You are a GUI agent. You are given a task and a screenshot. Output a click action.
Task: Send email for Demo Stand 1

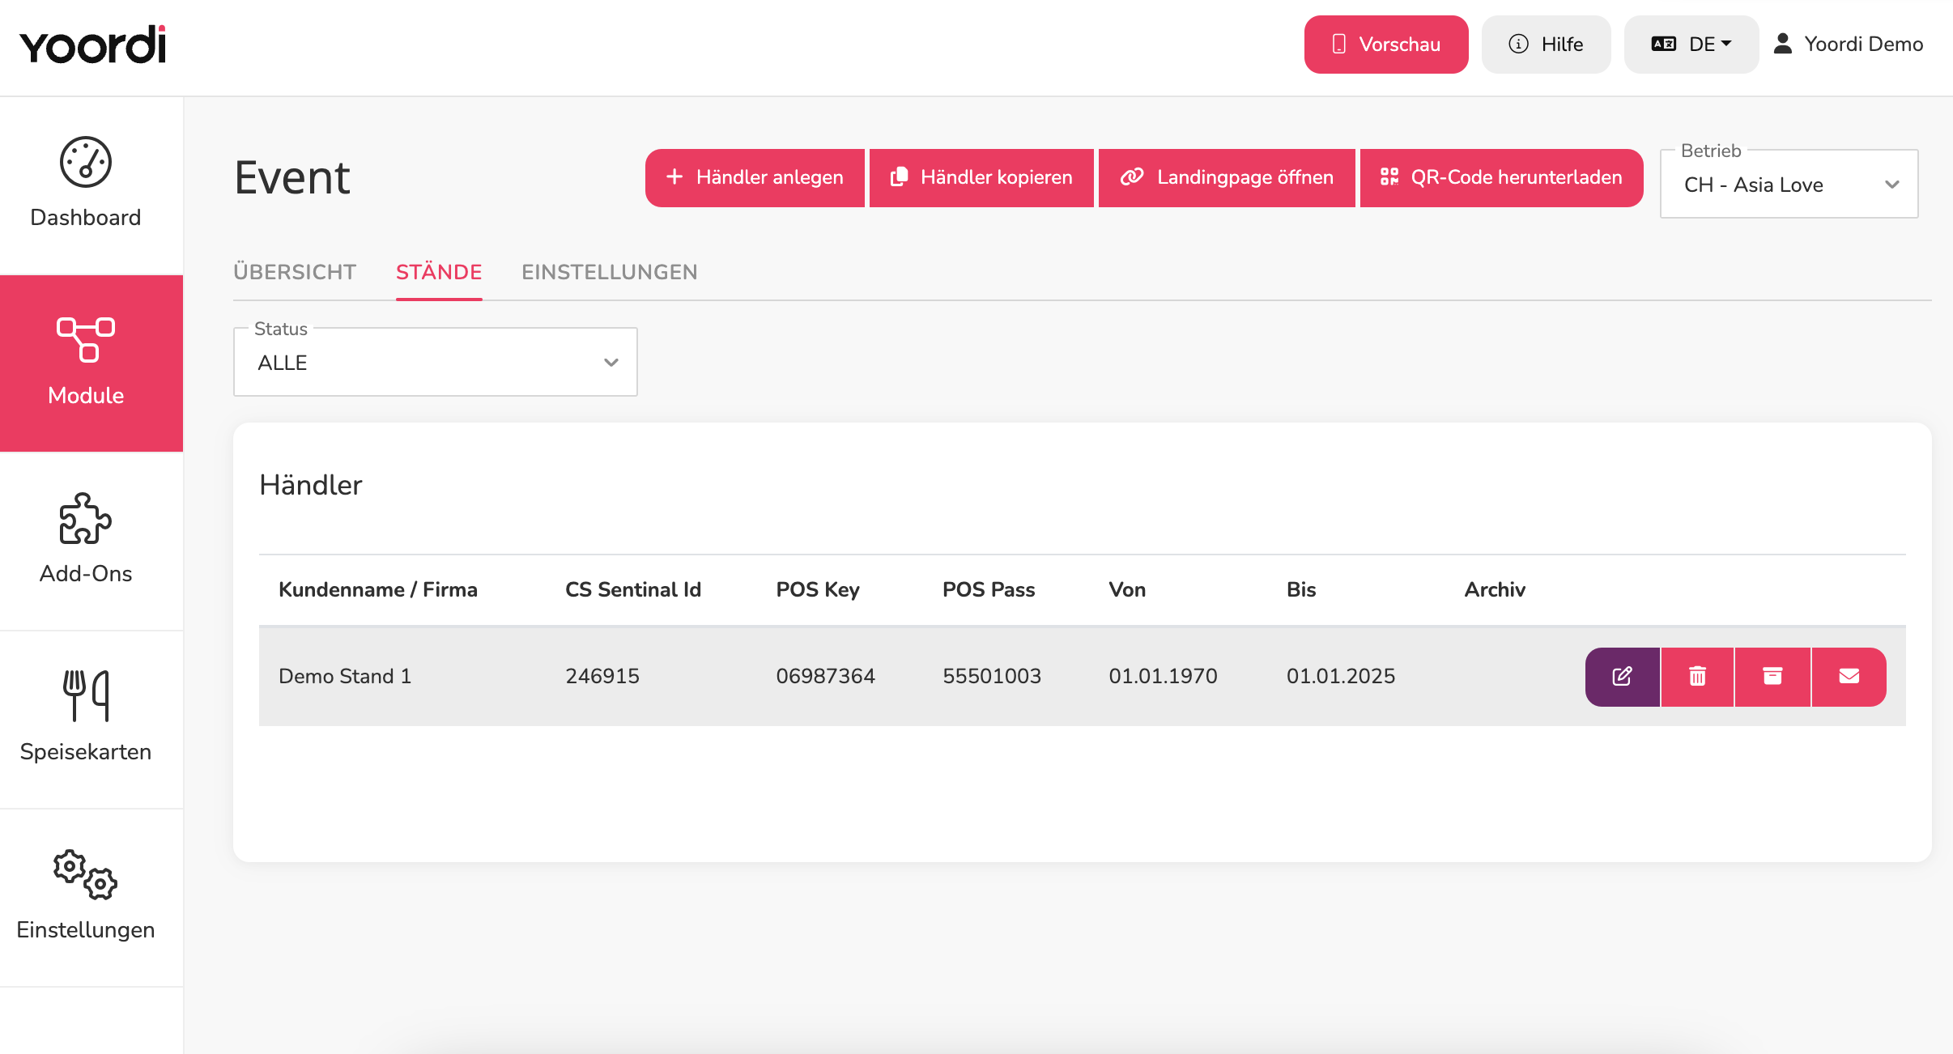[x=1849, y=677]
